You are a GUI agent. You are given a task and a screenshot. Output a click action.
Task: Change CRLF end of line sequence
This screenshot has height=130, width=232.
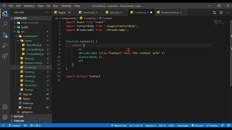pos(171,126)
